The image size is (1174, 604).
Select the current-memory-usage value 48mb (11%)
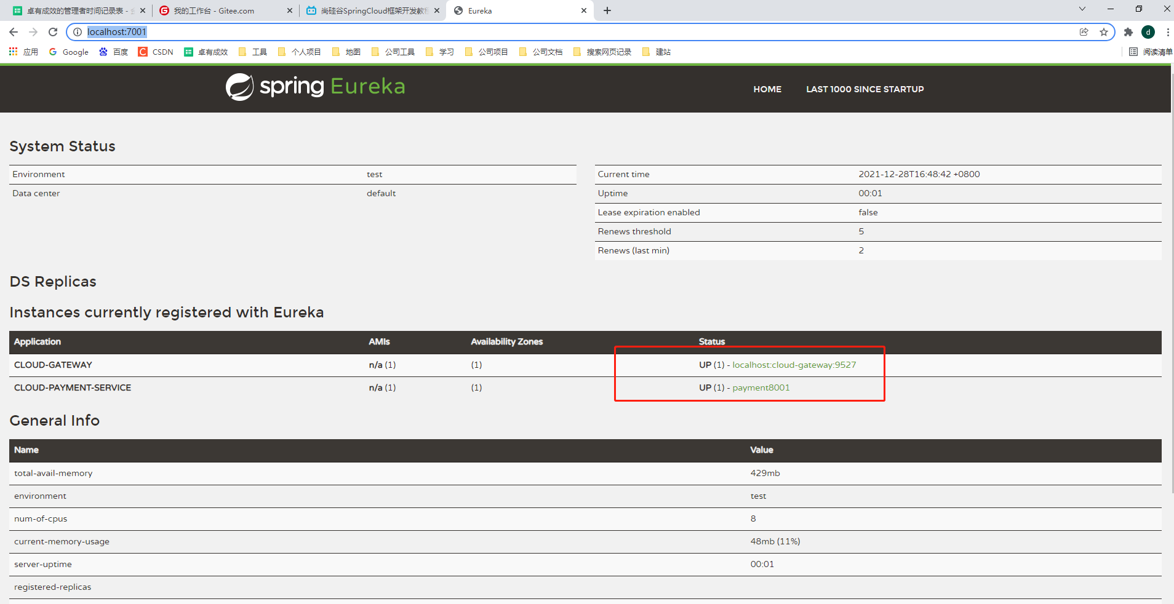pos(775,541)
